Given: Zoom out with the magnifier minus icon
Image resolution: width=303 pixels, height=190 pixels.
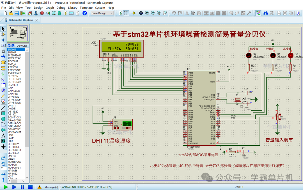Looking at the screenshot, I should click(x=153, y=13).
